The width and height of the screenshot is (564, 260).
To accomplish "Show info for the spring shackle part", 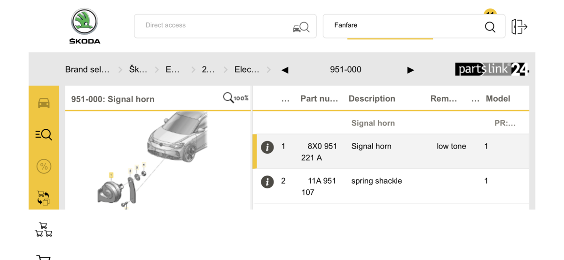I will pyautogui.click(x=267, y=182).
